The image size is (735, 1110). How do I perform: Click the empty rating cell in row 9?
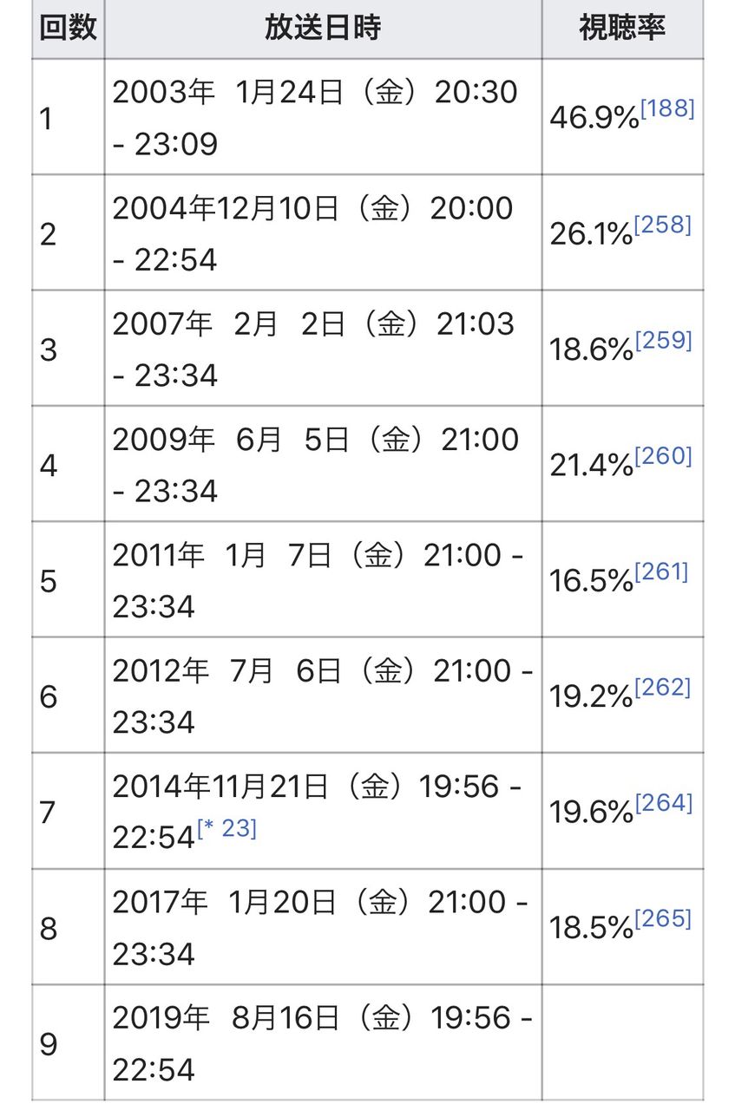coord(622,1043)
